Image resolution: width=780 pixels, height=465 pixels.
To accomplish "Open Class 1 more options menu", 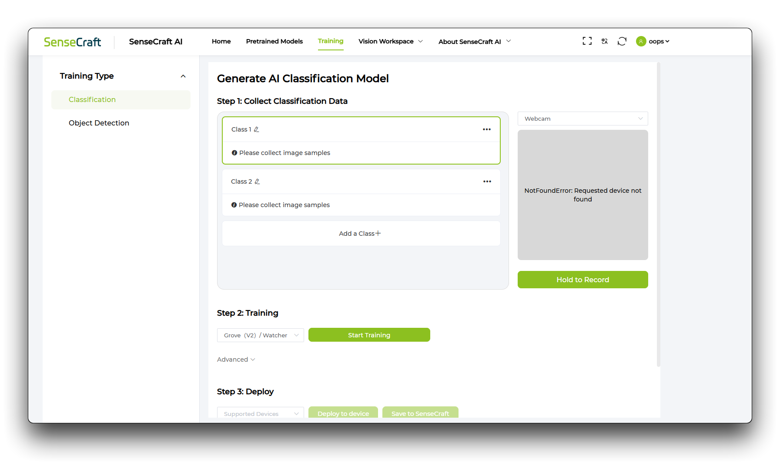I will (487, 129).
